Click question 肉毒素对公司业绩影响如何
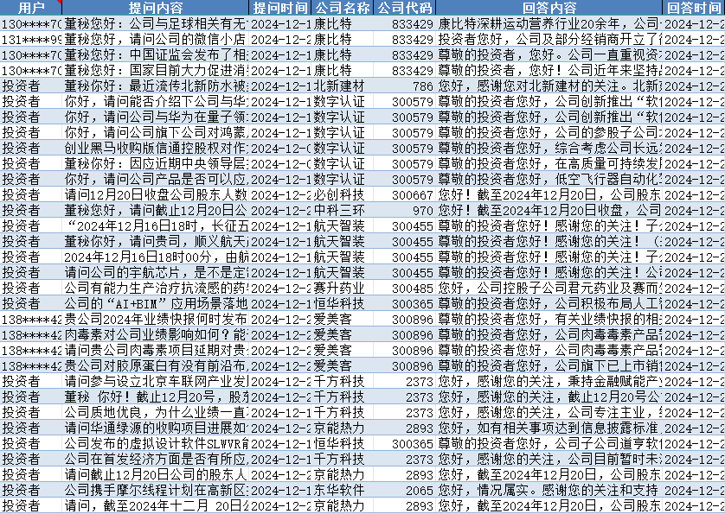 156,334
